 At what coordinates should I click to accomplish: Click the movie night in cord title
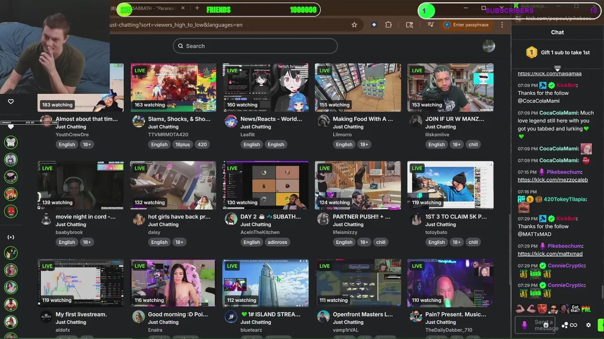[85, 217]
